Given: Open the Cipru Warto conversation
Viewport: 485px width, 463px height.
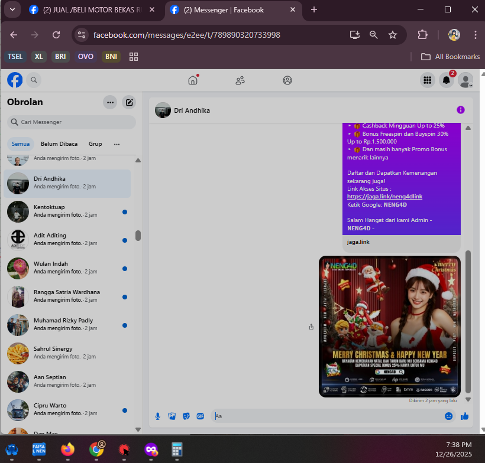Looking at the screenshot, I should point(67,410).
